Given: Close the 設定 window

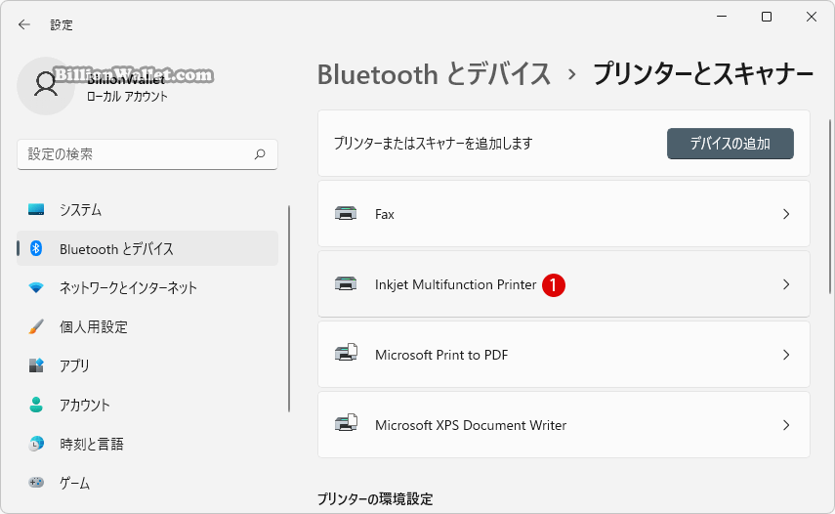Looking at the screenshot, I should [x=811, y=17].
